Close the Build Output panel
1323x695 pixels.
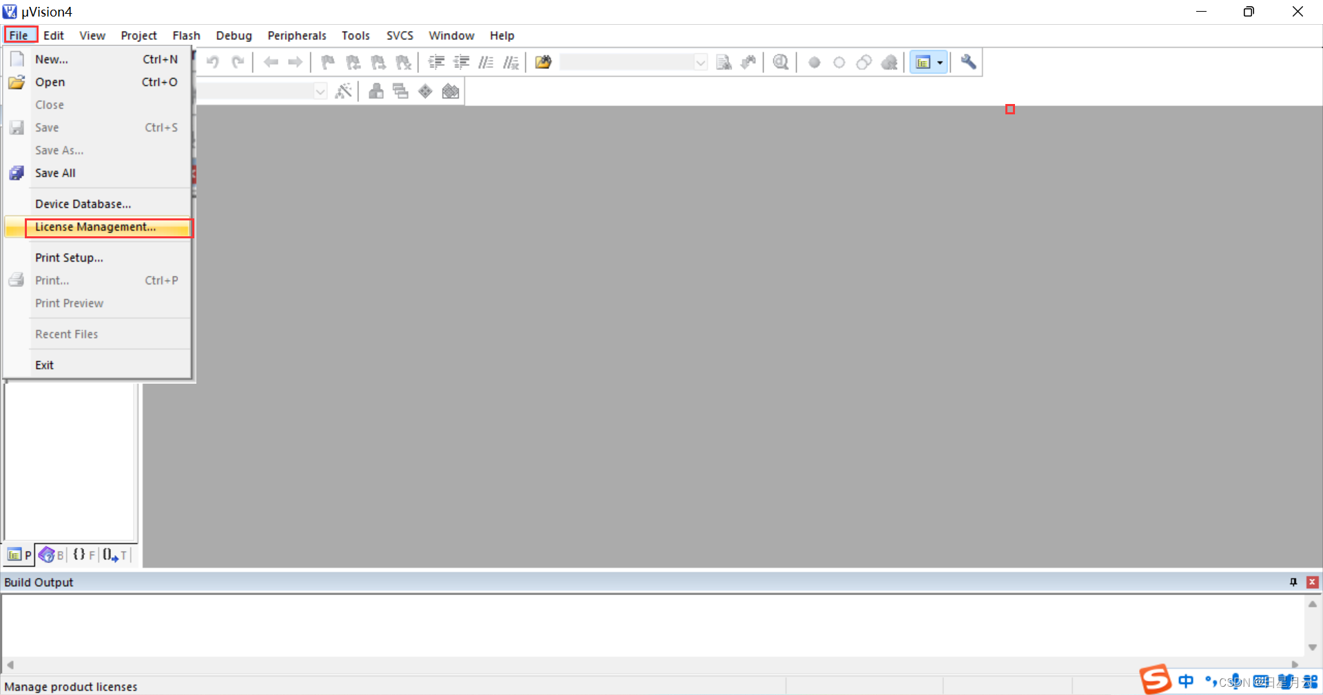1313,582
